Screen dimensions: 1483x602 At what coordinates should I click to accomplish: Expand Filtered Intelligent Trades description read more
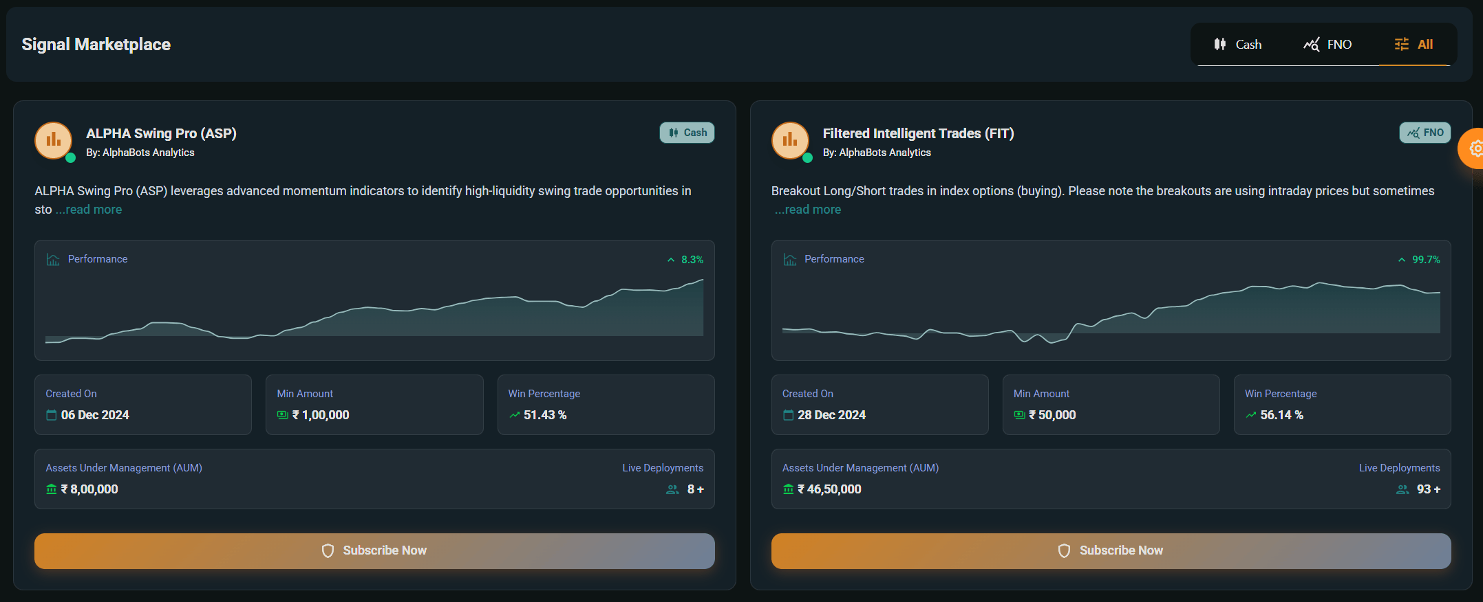tap(808, 210)
